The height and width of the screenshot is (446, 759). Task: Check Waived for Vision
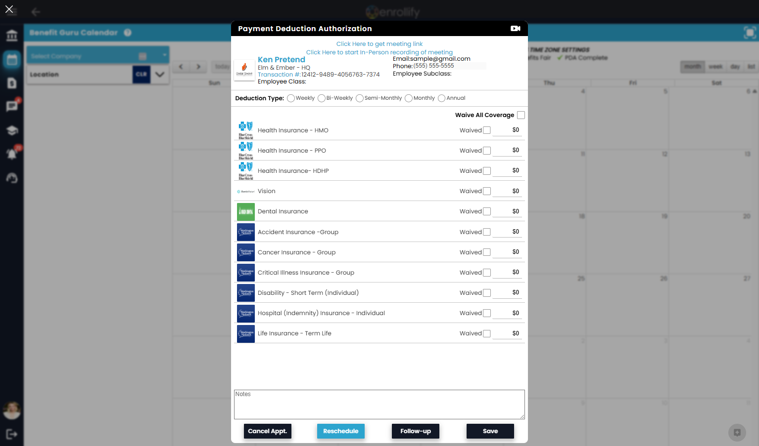coord(487,191)
